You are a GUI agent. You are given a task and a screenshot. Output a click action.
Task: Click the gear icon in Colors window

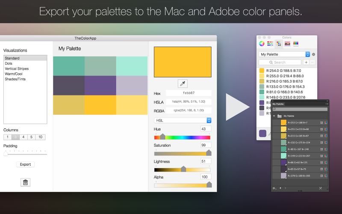pos(313,54)
